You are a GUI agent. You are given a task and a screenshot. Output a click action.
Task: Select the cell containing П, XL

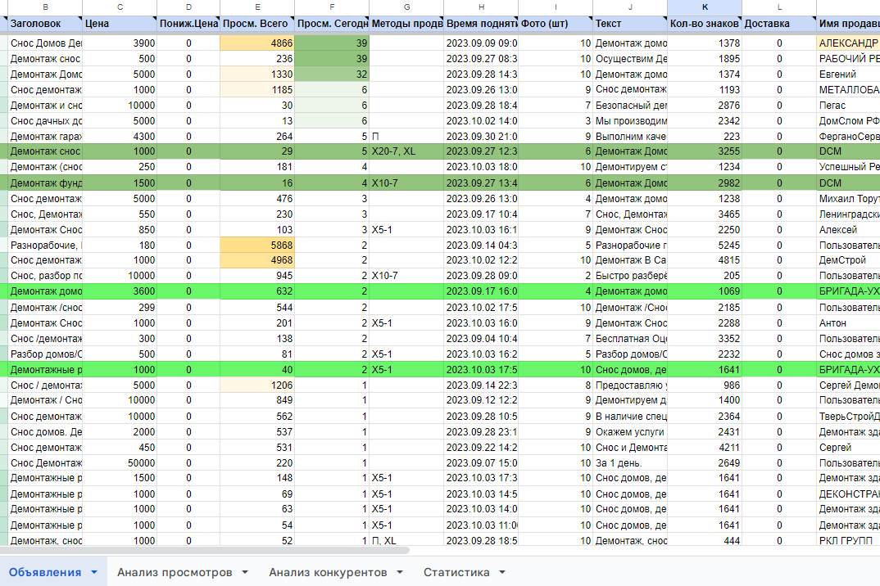pyautogui.click(x=406, y=541)
